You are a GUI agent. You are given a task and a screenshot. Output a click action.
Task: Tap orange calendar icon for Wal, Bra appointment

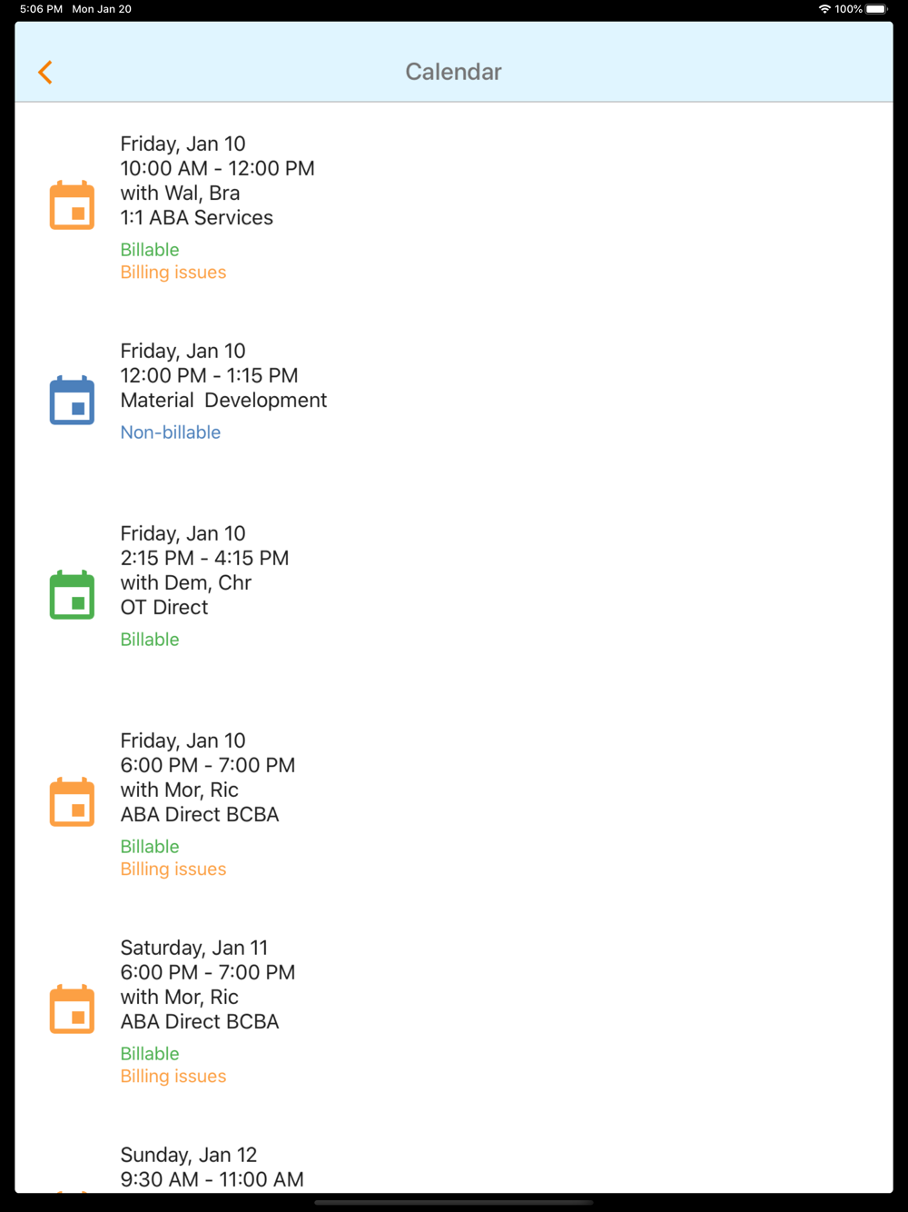coord(72,205)
